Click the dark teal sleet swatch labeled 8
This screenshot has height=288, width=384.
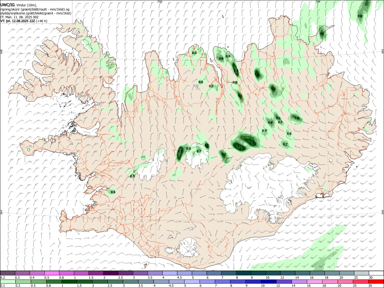(243, 273)
